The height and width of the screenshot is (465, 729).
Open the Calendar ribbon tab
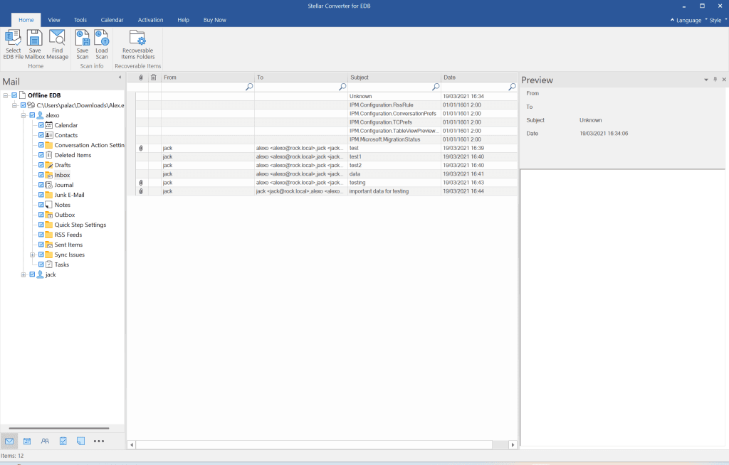[x=112, y=20]
